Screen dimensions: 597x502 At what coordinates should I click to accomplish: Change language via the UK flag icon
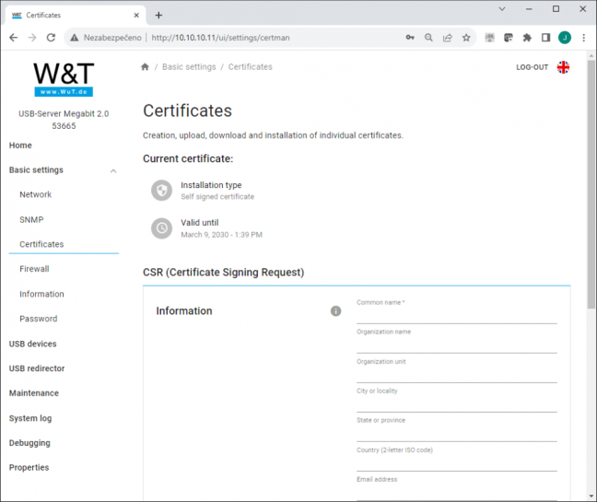tap(563, 67)
